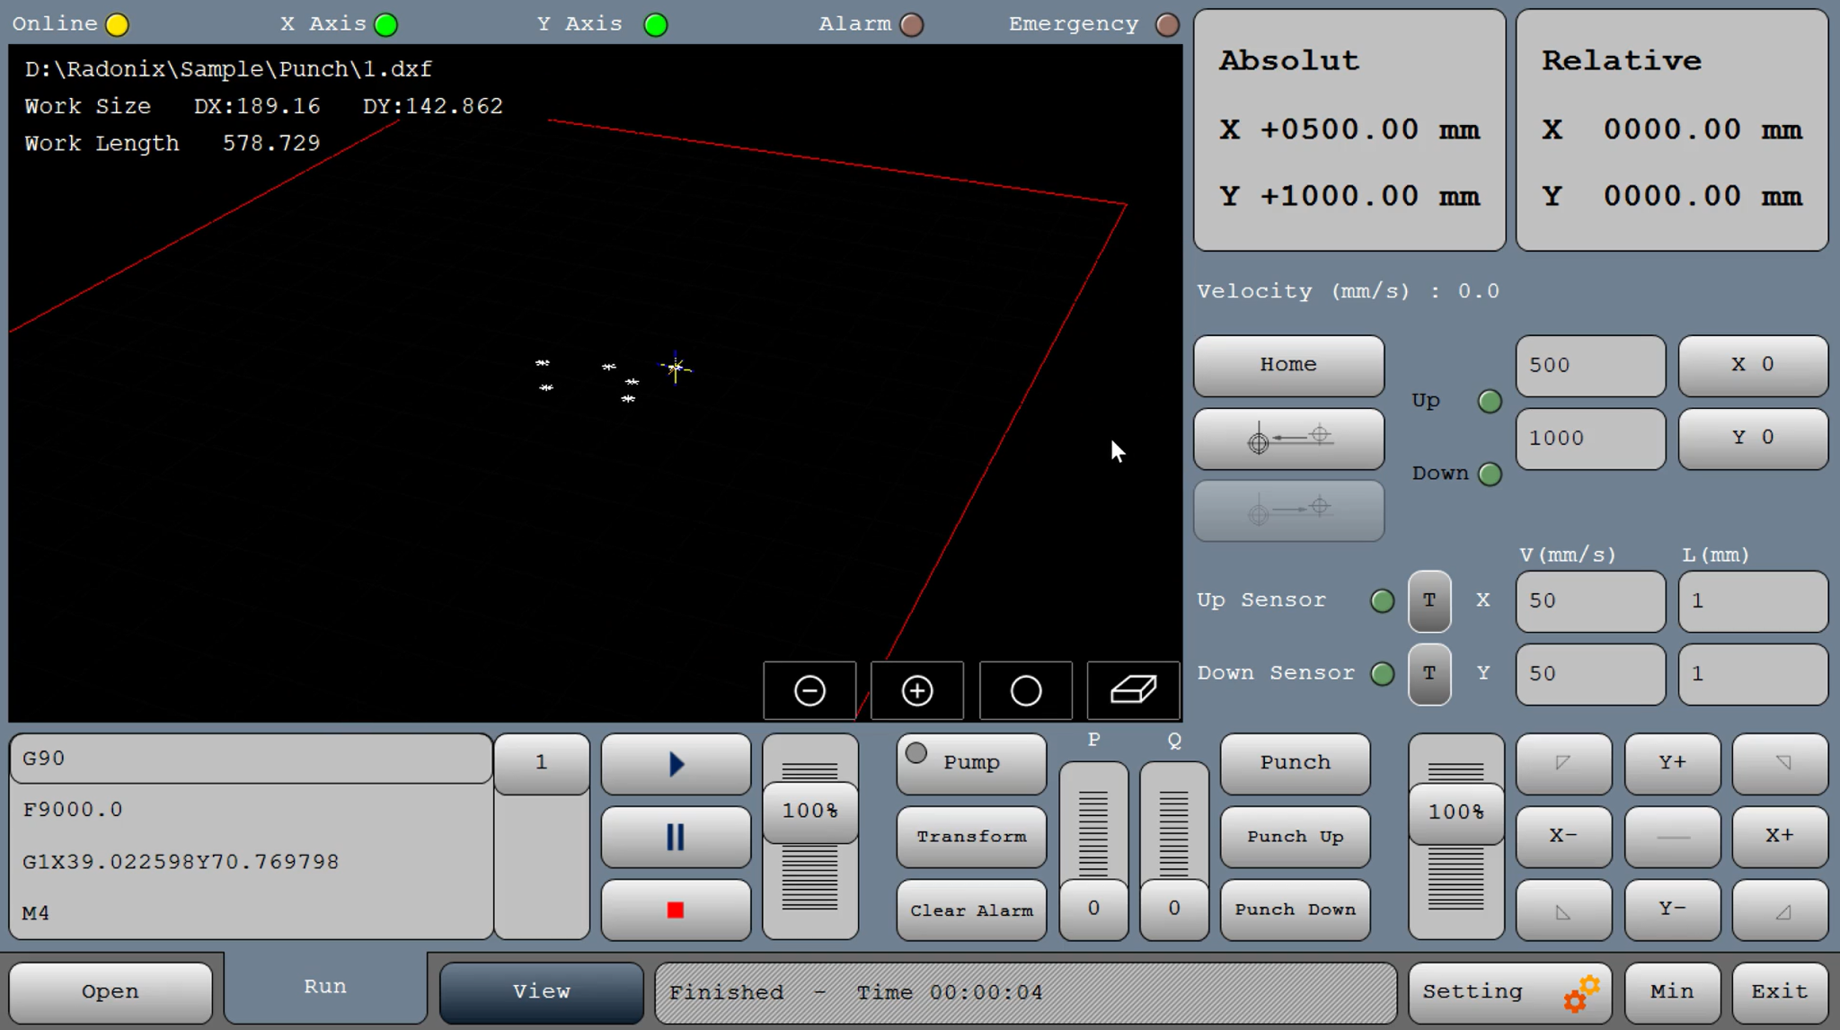
Task: Stop the program with red square
Action: point(676,910)
